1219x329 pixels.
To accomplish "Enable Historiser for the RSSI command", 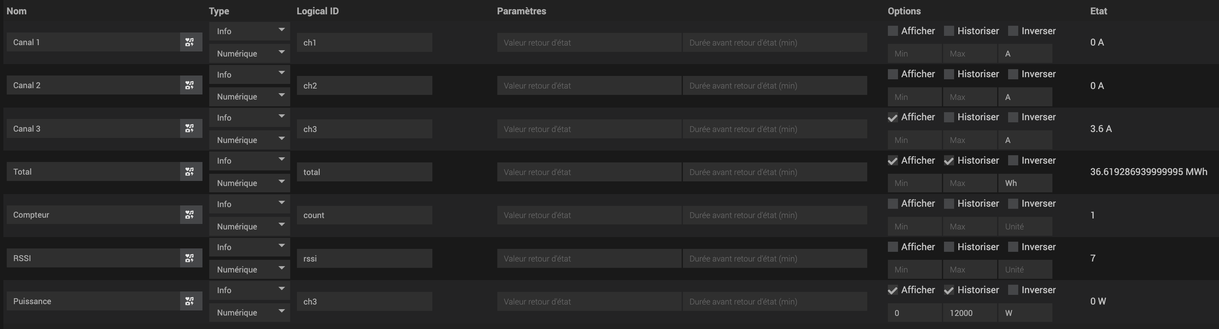I will [x=949, y=247].
